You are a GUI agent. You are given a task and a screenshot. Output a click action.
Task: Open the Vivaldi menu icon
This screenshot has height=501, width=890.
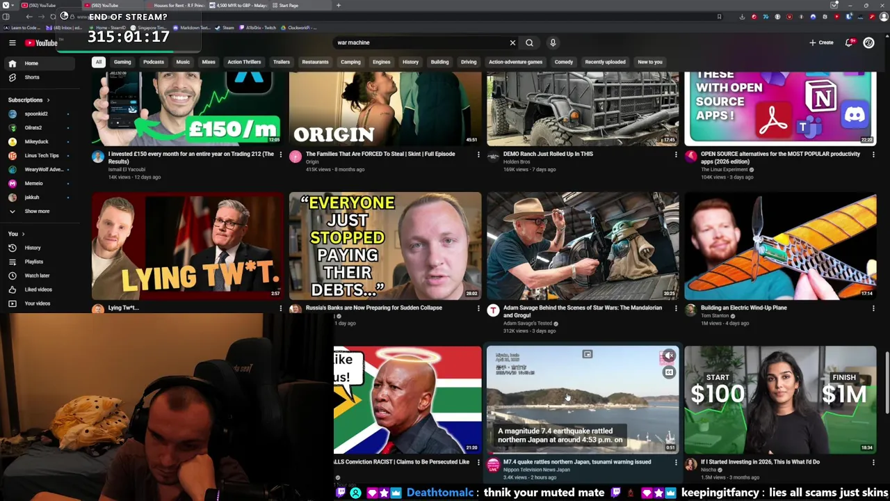click(x=6, y=6)
